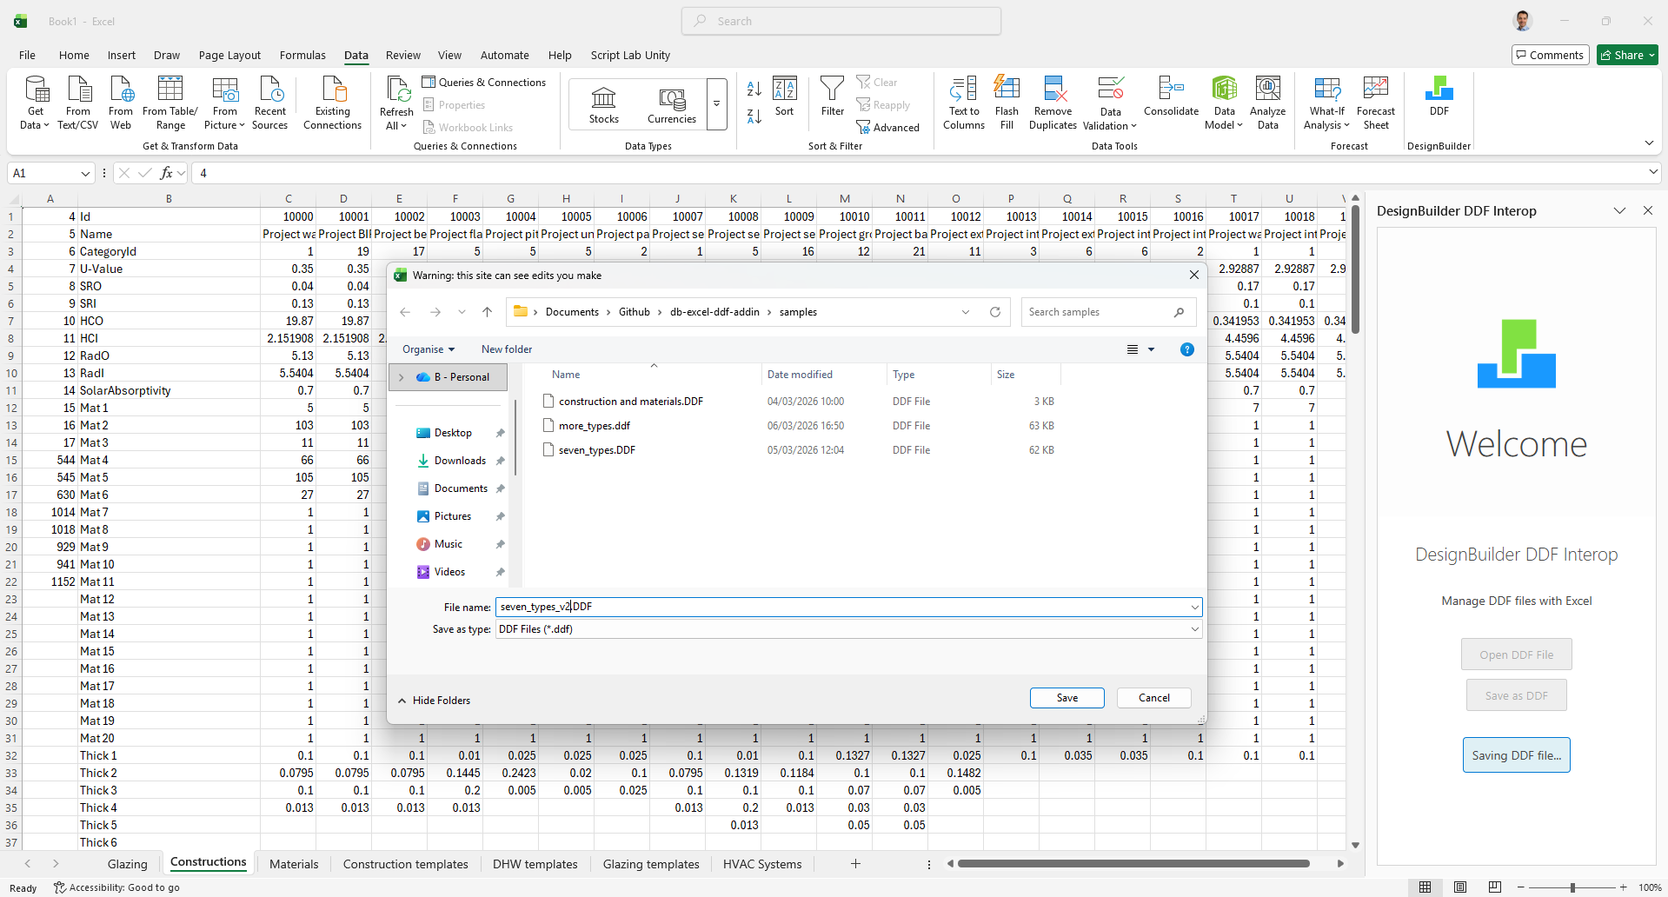Viewport: 1668px width, 897px height.
Task: Open the Formulas ribbon tab
Action: (302, 55)
